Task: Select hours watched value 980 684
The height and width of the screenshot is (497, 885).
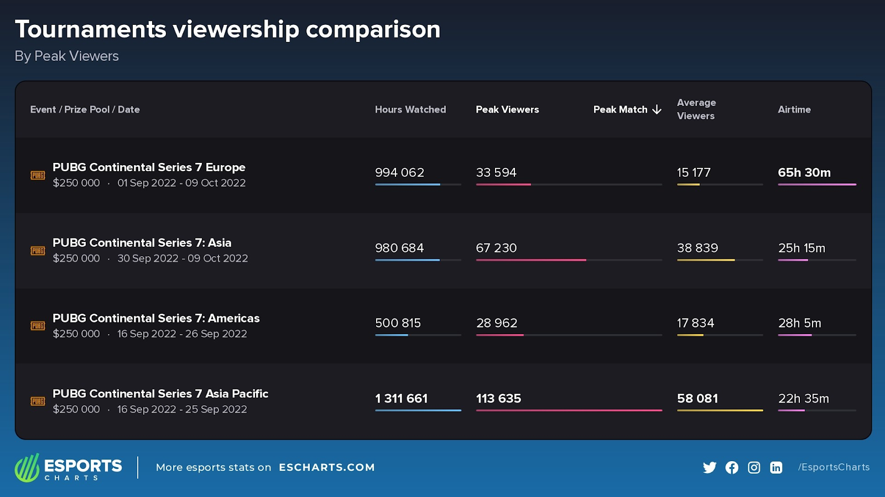Action: (399, 248)
